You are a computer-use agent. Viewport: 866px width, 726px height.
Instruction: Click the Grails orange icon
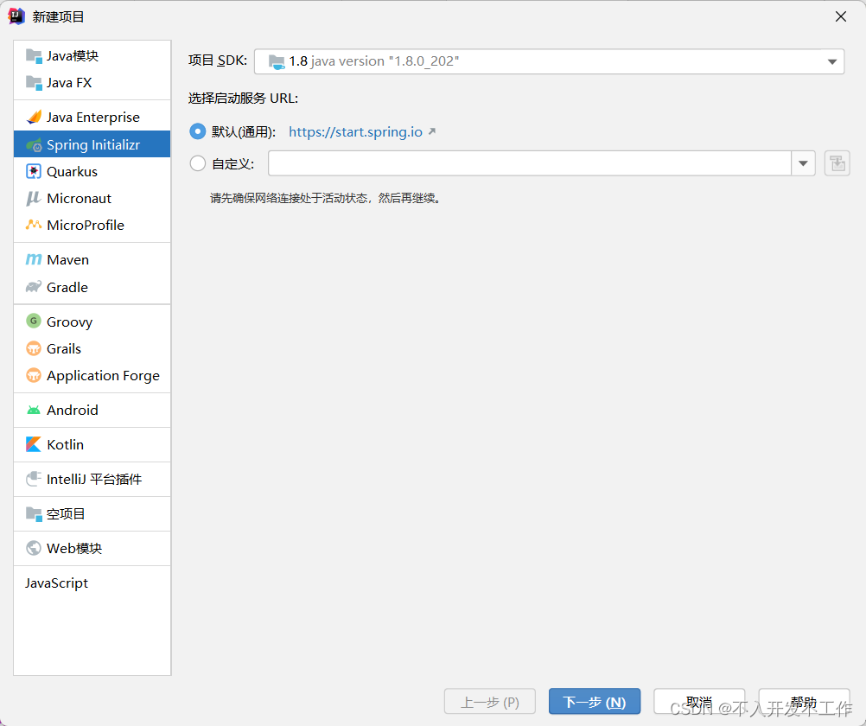[x=34, y=348]
